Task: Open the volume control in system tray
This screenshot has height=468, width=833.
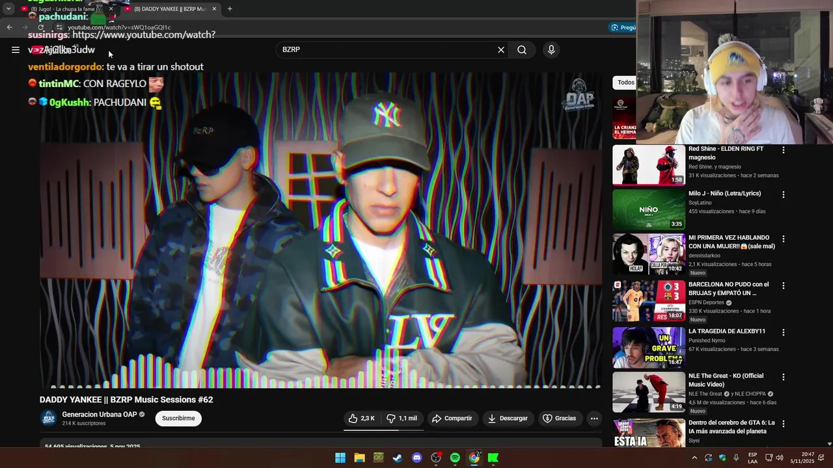Action: click(x=780, y=458)
